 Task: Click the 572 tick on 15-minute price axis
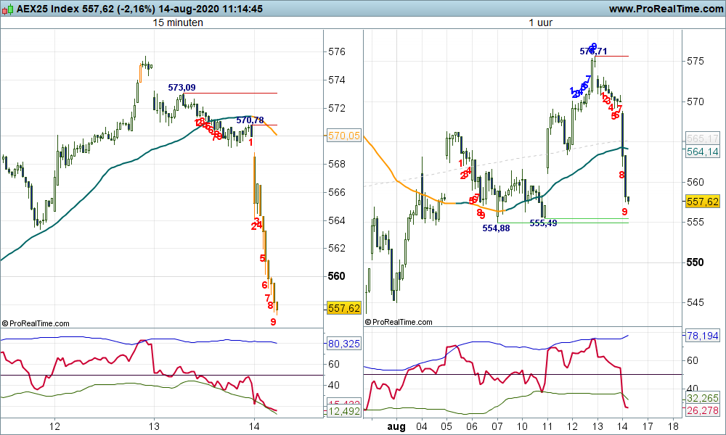tap(337, 108)
